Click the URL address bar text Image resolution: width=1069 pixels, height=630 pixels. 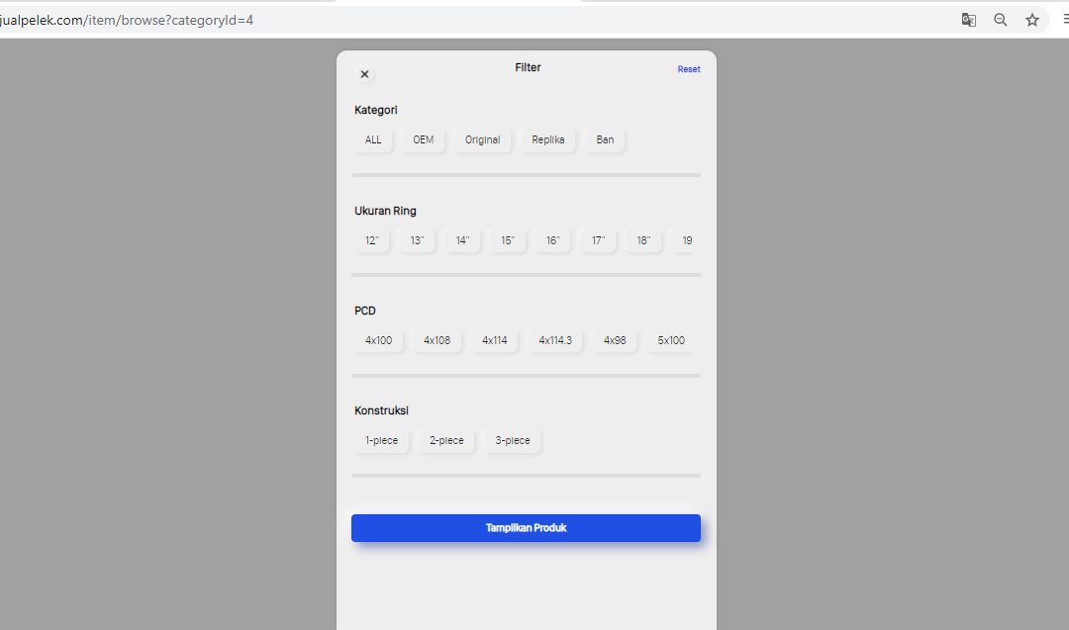(127, 20)
